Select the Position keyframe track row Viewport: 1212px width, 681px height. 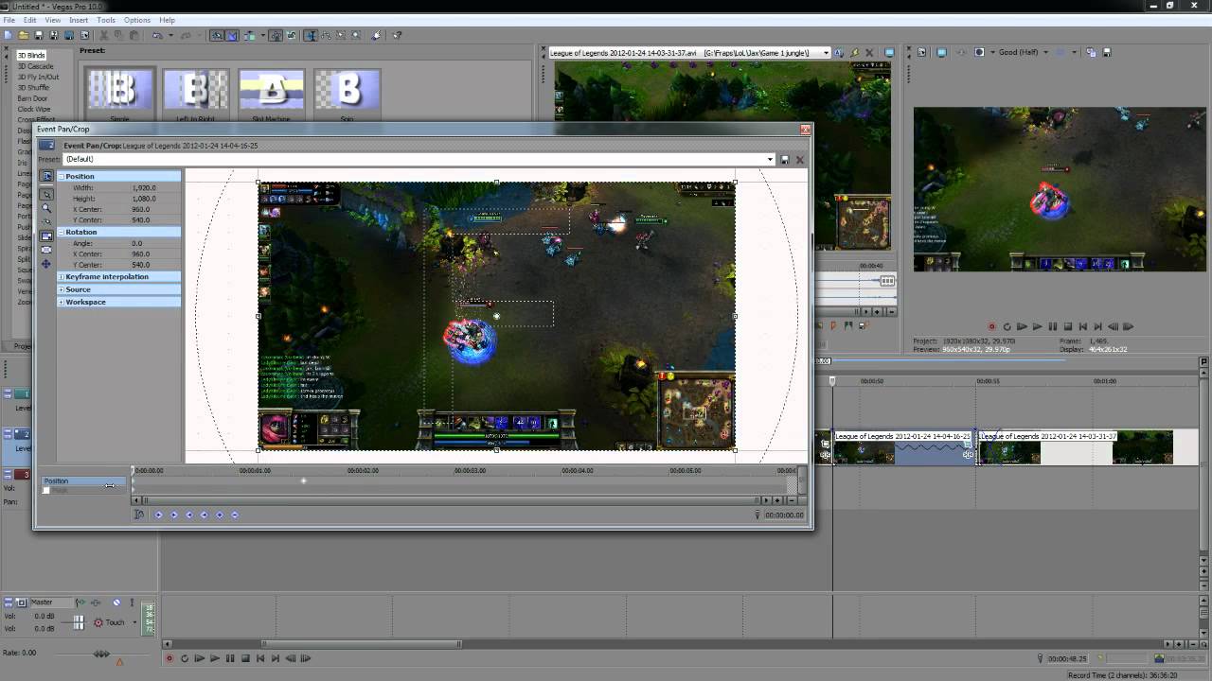[x=83, y=480]
